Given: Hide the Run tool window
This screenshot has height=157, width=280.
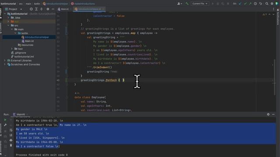Looking at the screenshot, I should pyautogui.click(x=273, y=114).
